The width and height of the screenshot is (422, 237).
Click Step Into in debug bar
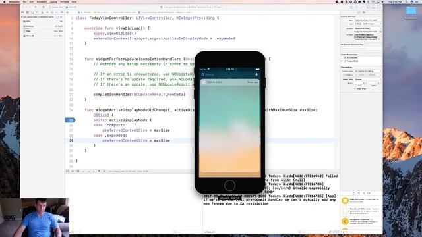click(88, 171)
